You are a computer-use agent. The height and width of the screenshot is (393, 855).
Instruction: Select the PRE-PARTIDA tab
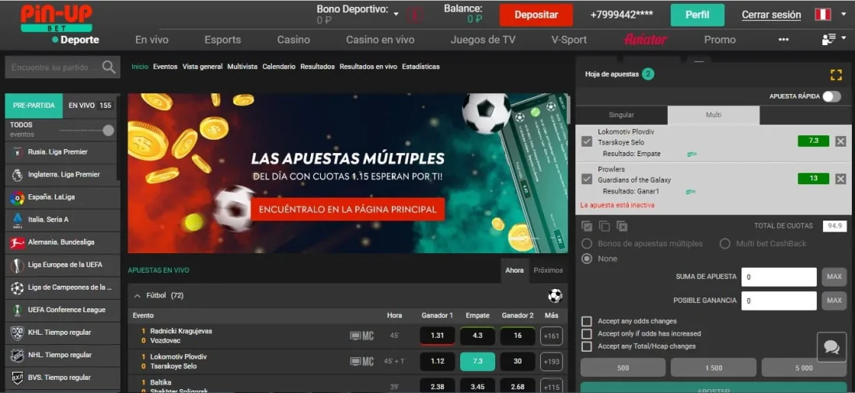click(33, 106)
